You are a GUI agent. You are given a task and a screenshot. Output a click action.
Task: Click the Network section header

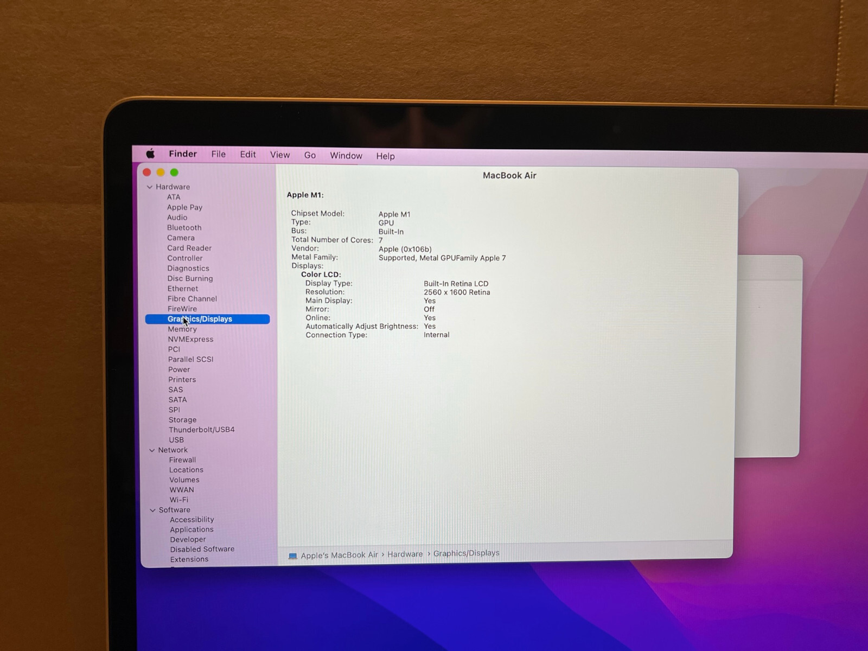[x=173, y=450]
